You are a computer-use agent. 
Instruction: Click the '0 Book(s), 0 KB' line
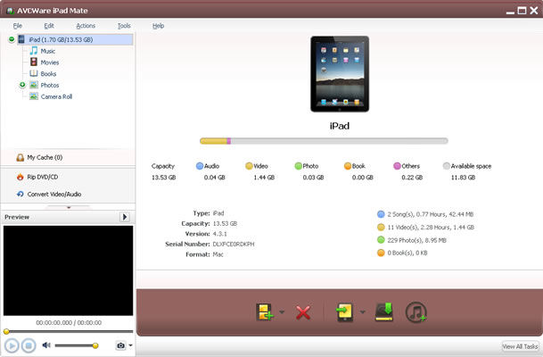point(407,253)
